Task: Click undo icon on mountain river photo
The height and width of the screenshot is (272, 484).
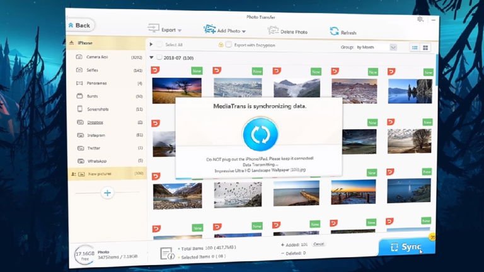Action: tap(156, 176)
